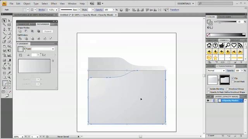The image size is (248, 139).
Task: Select the Lasso tool
Action: coord(9,25)
